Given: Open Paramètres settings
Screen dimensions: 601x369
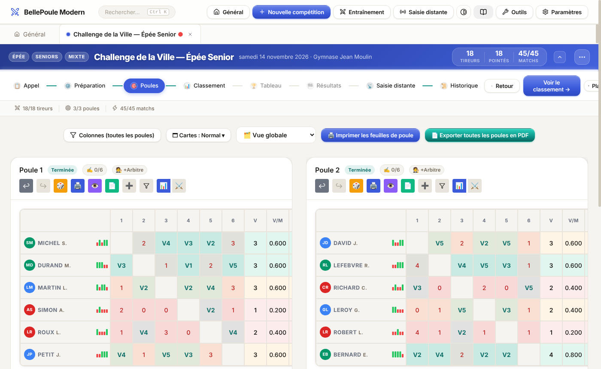Looking at the screenshot, I should [562, 12].
